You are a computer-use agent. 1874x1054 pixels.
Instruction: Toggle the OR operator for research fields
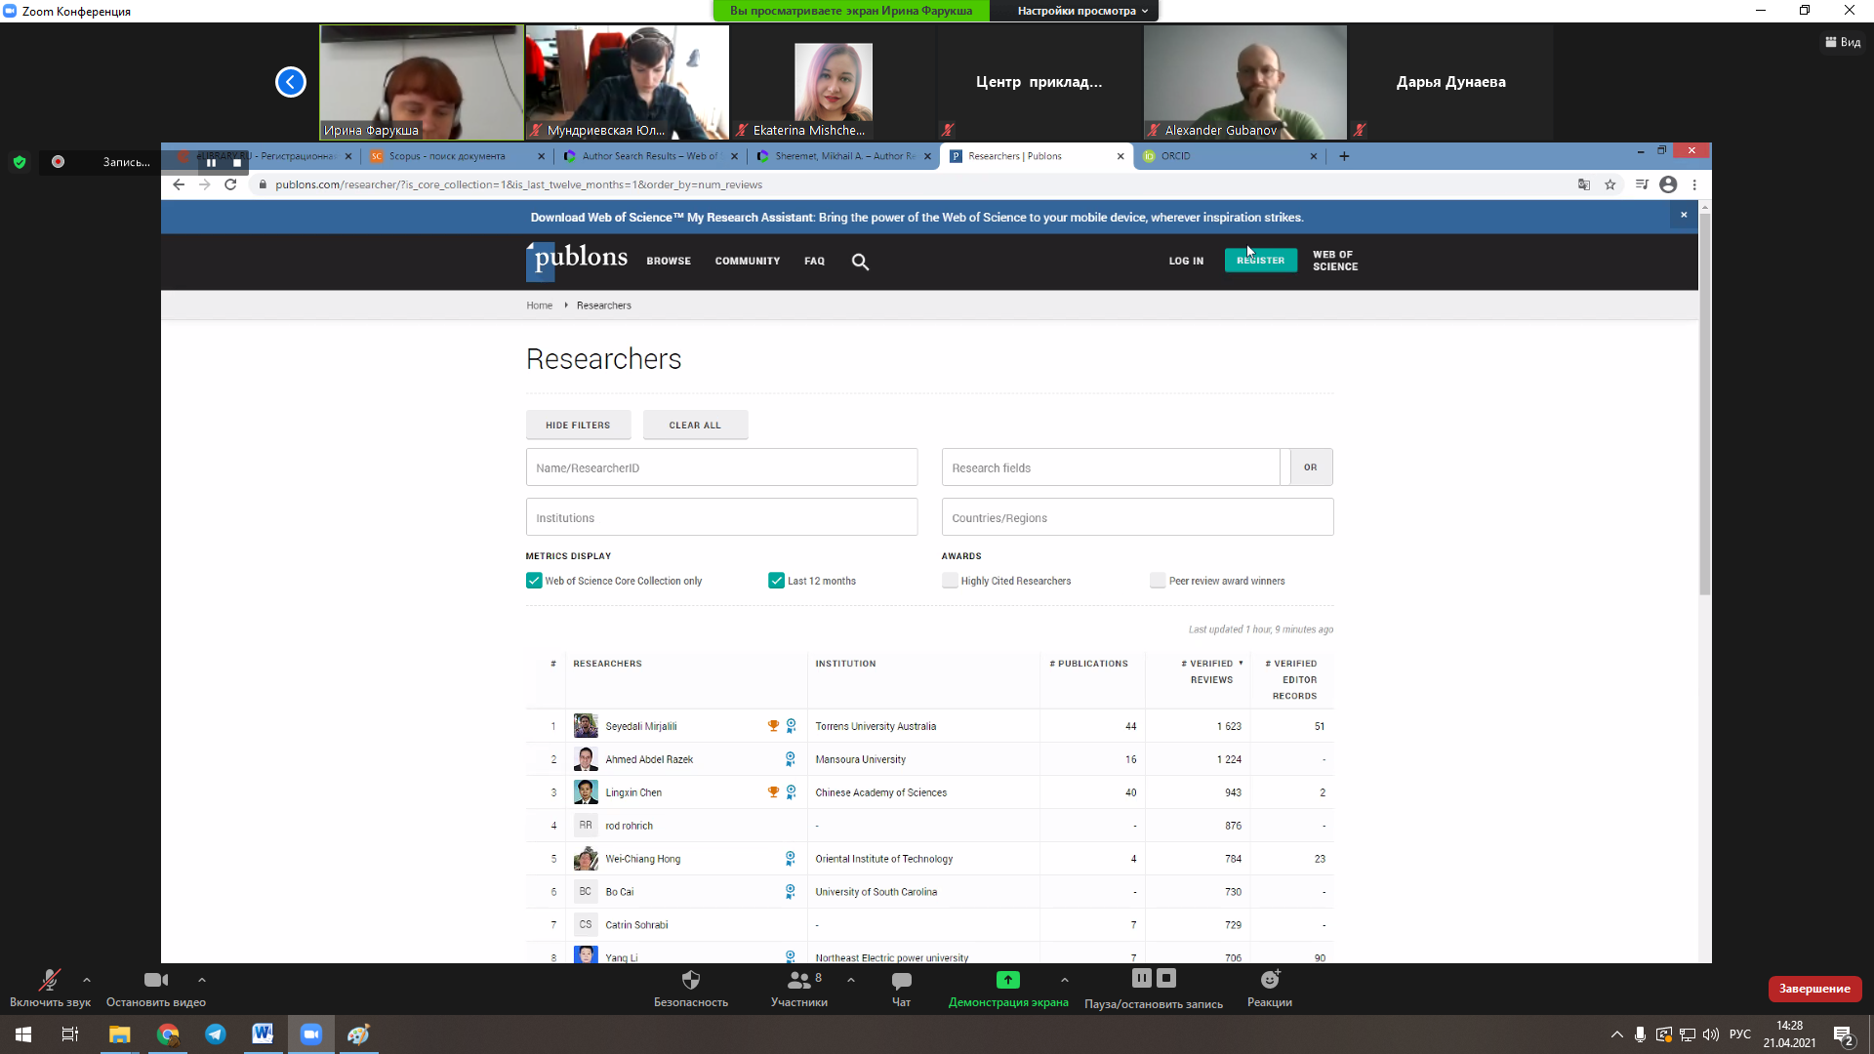point(1311,467)
